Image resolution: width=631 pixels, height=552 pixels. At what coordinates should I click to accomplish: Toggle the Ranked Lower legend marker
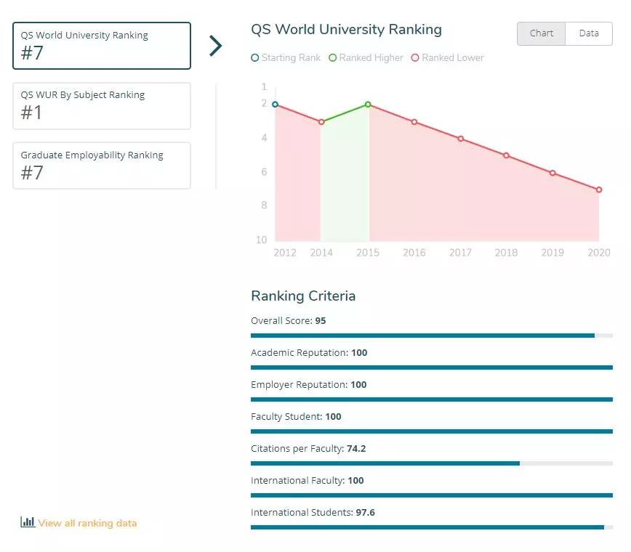(416, 58)
